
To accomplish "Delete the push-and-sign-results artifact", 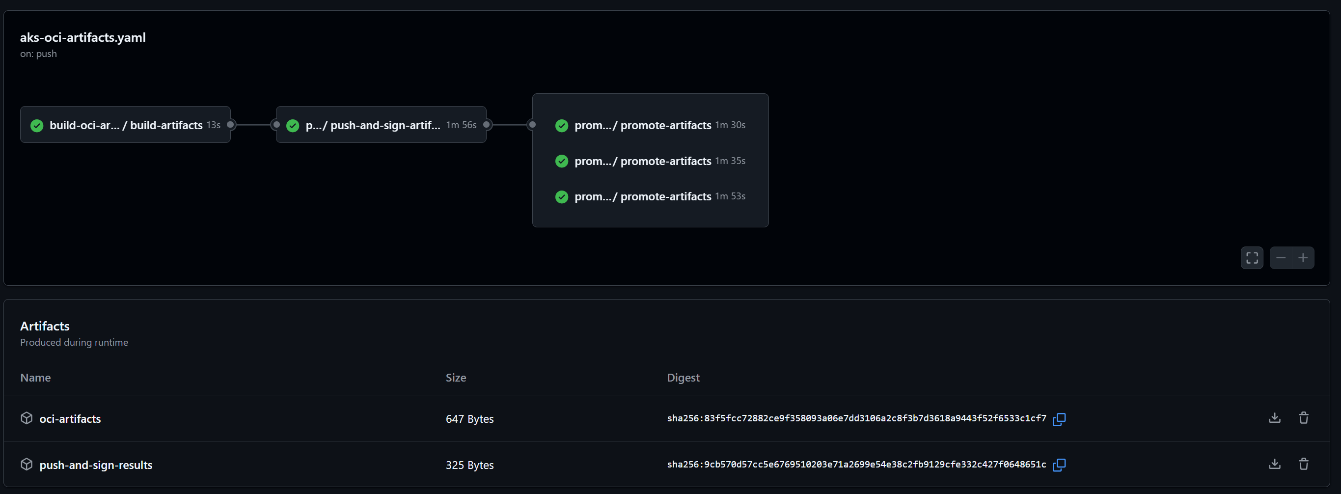I will (x=1304, y=463).
